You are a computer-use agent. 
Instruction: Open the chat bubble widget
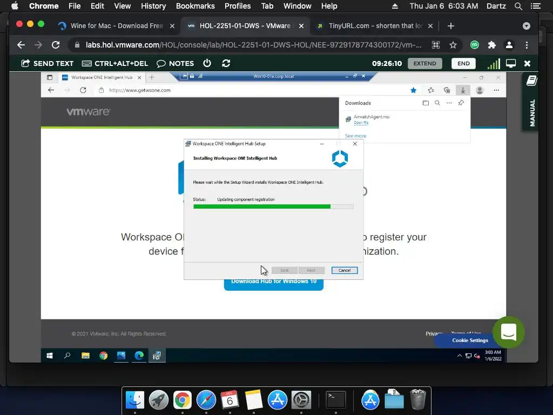click(x=509, y=332)
